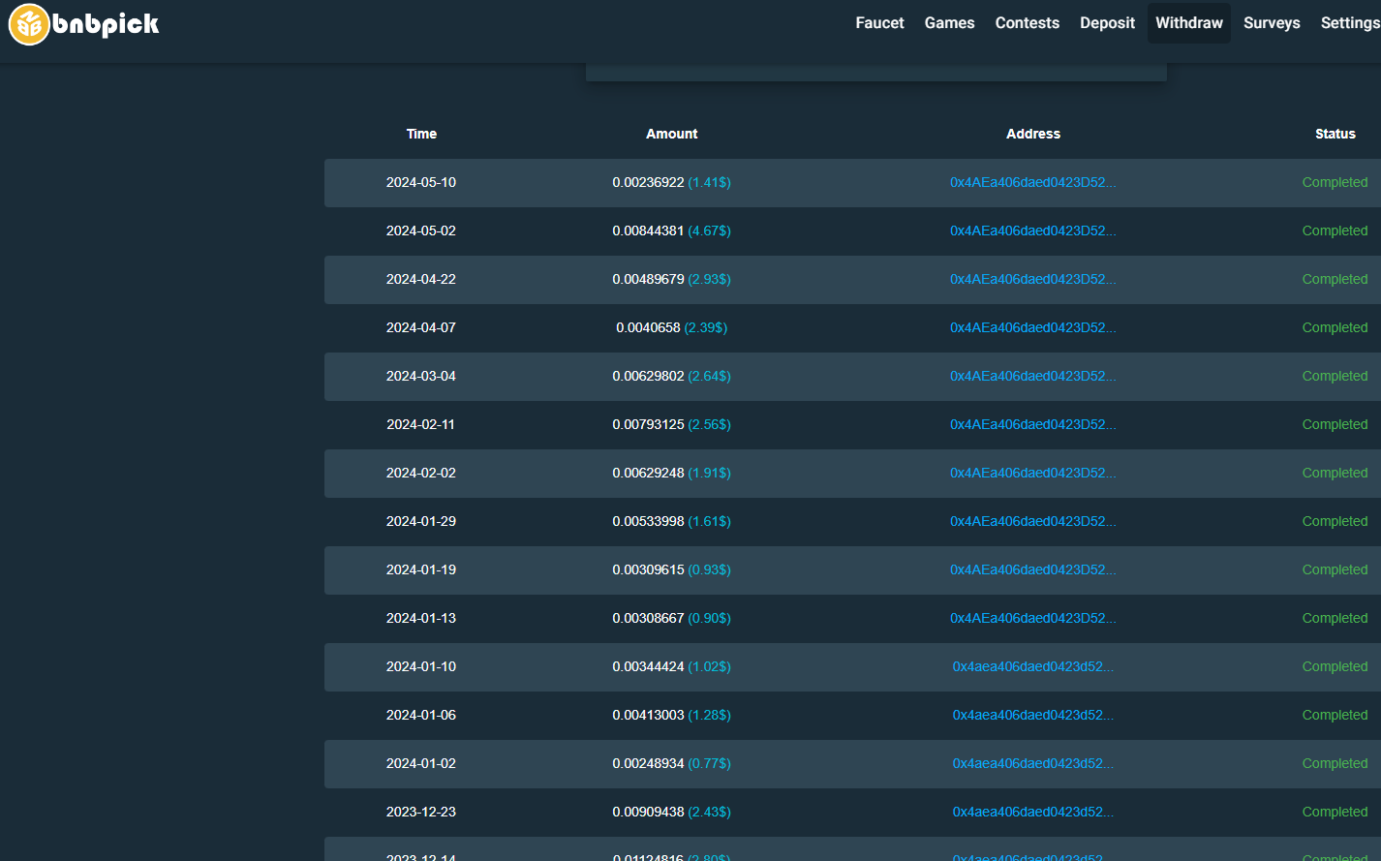
Task: Click the lowercase address link for 2024-01-10
Action: click(1032, 667)
